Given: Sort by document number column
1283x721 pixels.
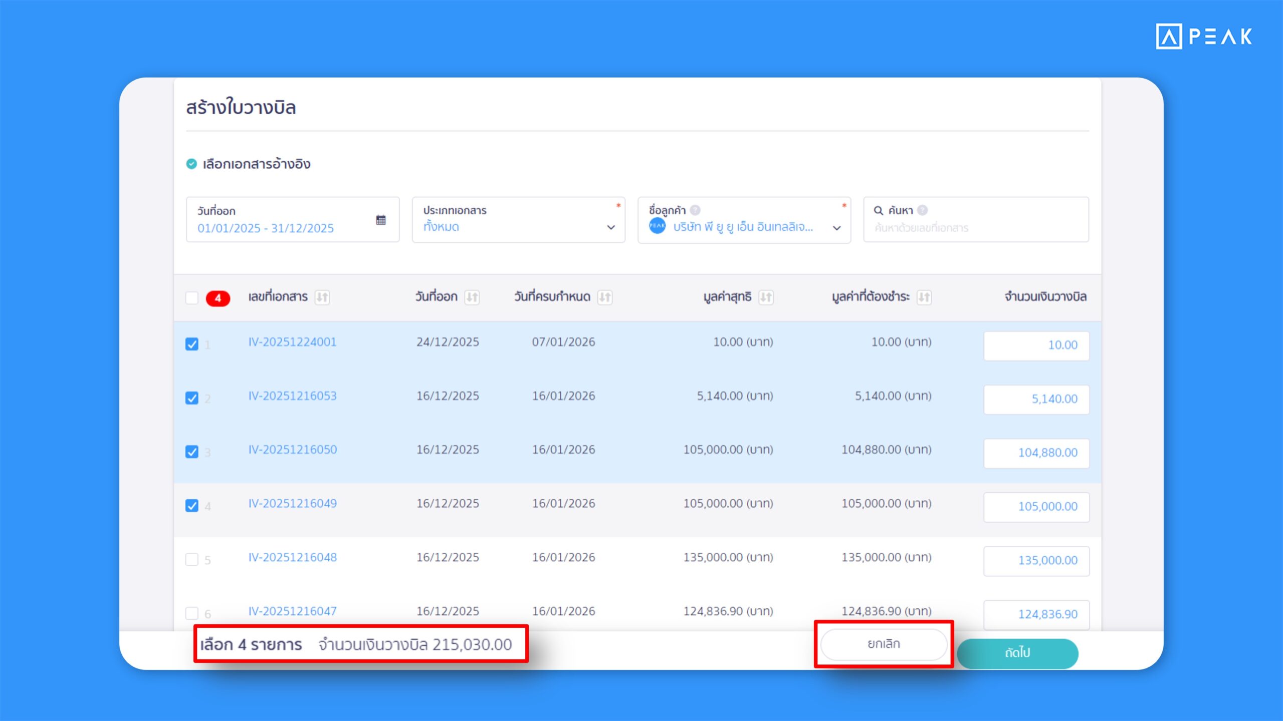Looking at the screenshot, I should pos(322,297).
